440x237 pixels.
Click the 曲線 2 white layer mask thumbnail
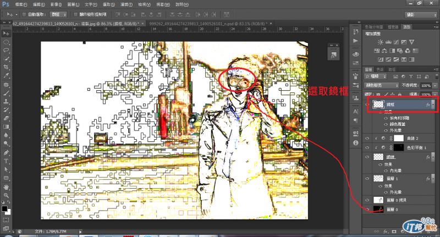click(x=398, y=138)
